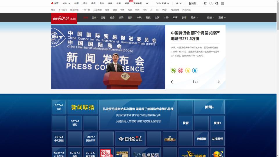Share article via Weibo icon
This screenshot has height=157, width=279.
click(180, 70)
